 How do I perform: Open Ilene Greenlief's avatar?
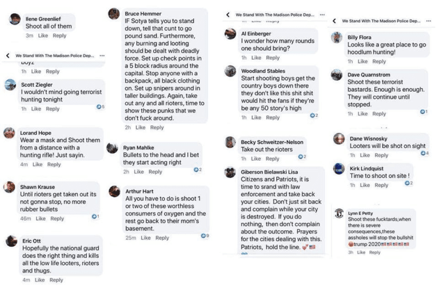coord(15,19)
